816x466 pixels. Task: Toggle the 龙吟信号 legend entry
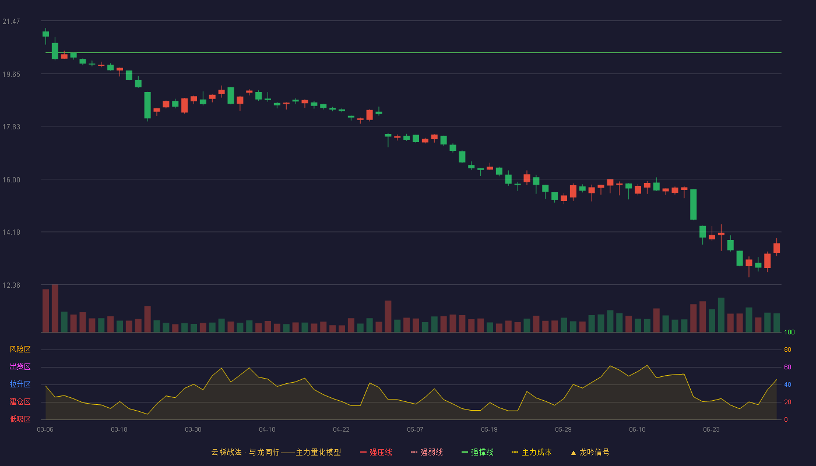click(589, 452)
